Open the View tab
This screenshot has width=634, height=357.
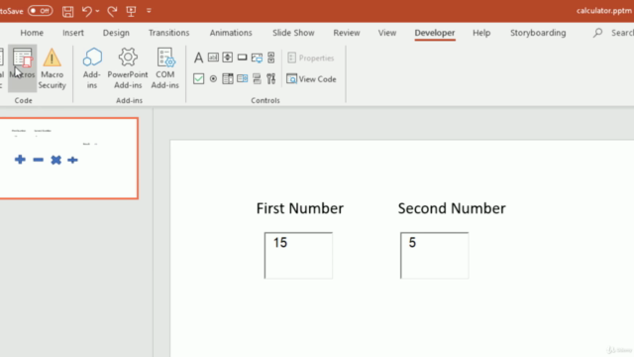coord(387,33)
